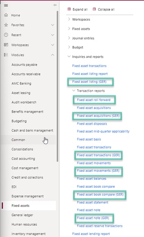Pin the navigation pane with pin icon

point(55,5)
